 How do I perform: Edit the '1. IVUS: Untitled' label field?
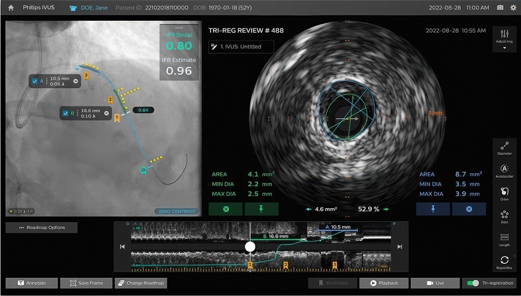tap(241, 47)
